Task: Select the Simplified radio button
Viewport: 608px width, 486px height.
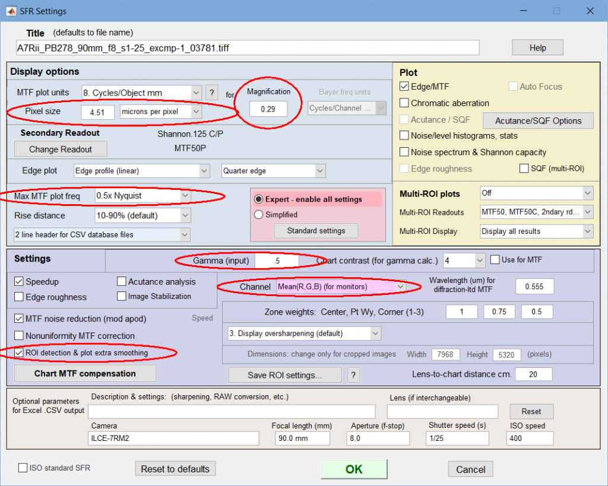Action: (258, 215)
